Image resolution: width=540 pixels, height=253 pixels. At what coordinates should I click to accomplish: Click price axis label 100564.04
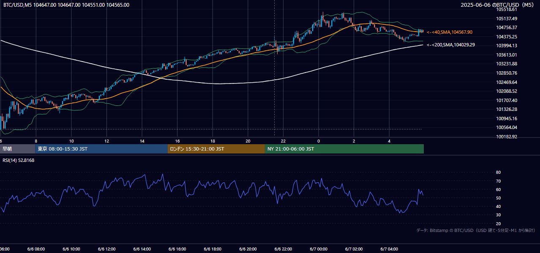pyautogui.click(x=507, y=127)
